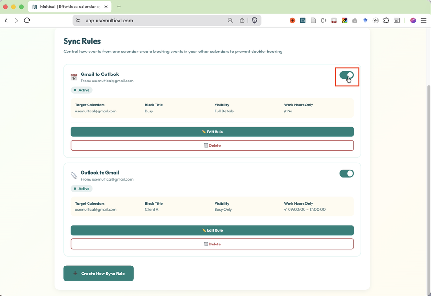
Task: Edit the Outlook to Gmail rule
Action: 212,230
